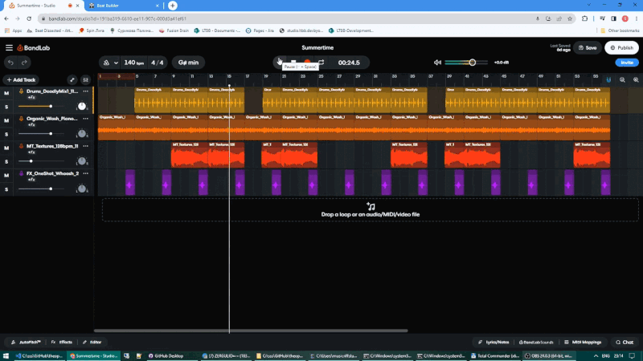The height and width of the screenshot is (361, 643).
Task: Click the undo arrow icon
Action: [11, 63]
